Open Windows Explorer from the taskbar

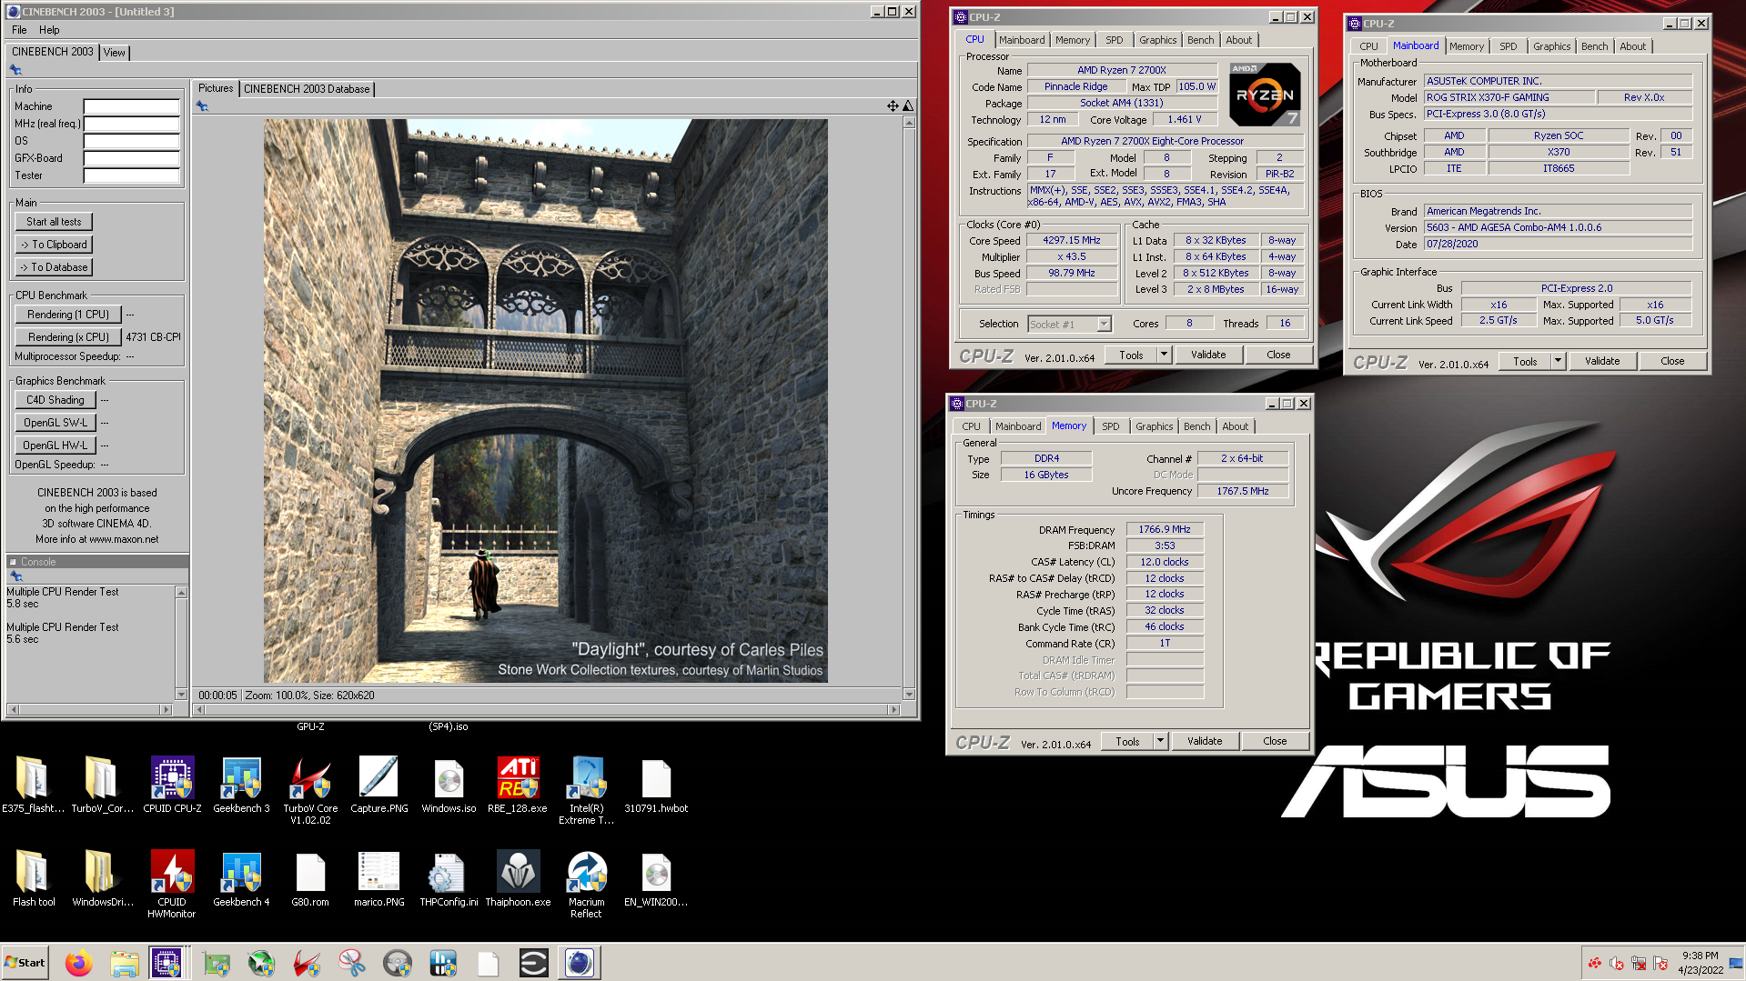125,963
